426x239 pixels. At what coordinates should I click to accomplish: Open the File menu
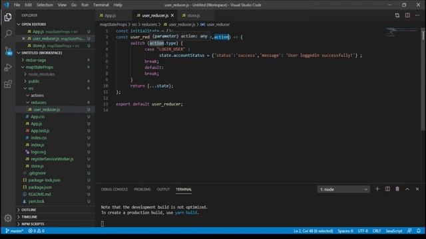pos(17,5)
